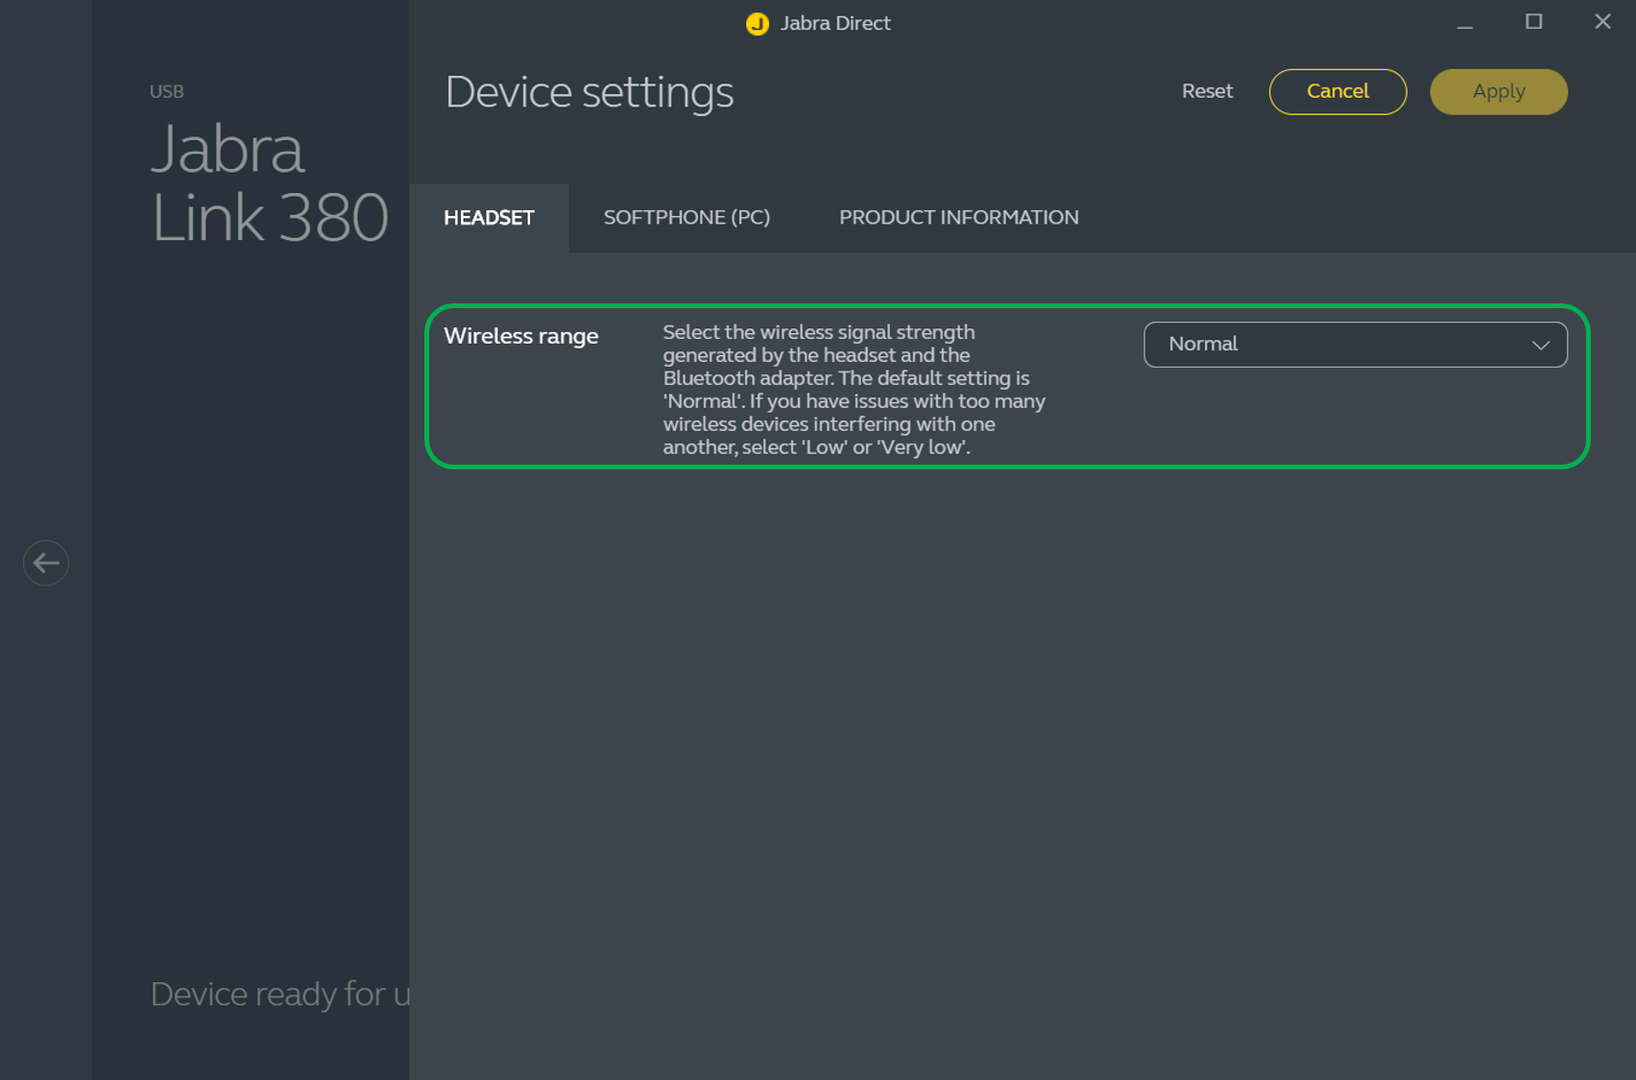Image resolution: width=1636 pixels, height=1080 pixels.
Task: Minimize the Jabra Direct window
Action: (x=1464, y=23)
